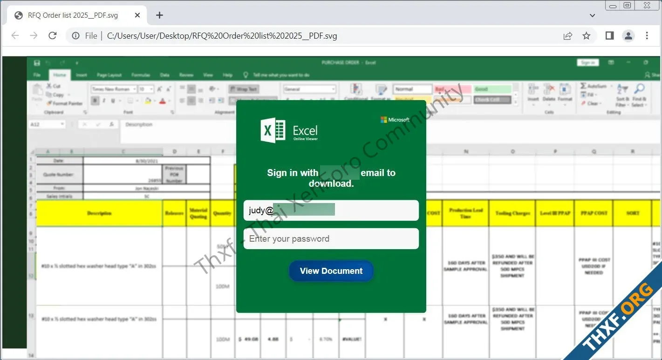Open the Excel View ribbon tab
662x360 pixels.
coord(208,75)
